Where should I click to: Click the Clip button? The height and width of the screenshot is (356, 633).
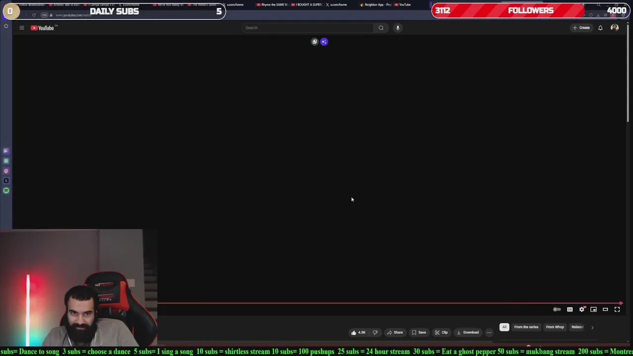pos(441,332)
